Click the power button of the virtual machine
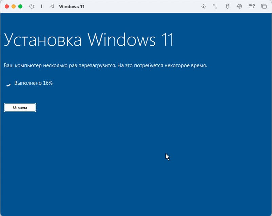The width and height of the screenshot is (272, 216). (32, 6)
